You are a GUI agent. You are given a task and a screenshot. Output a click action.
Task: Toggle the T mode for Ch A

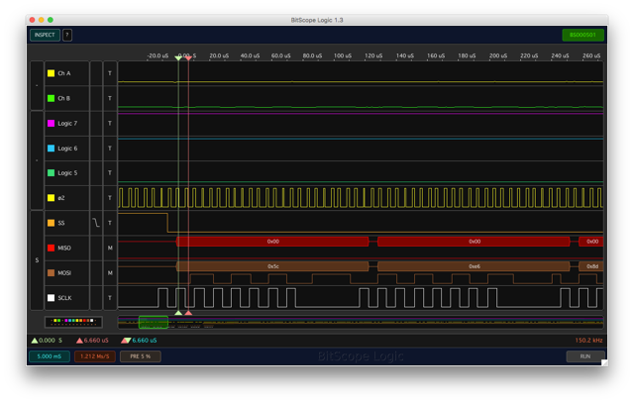pyautogui.click(x=110, y=73)
